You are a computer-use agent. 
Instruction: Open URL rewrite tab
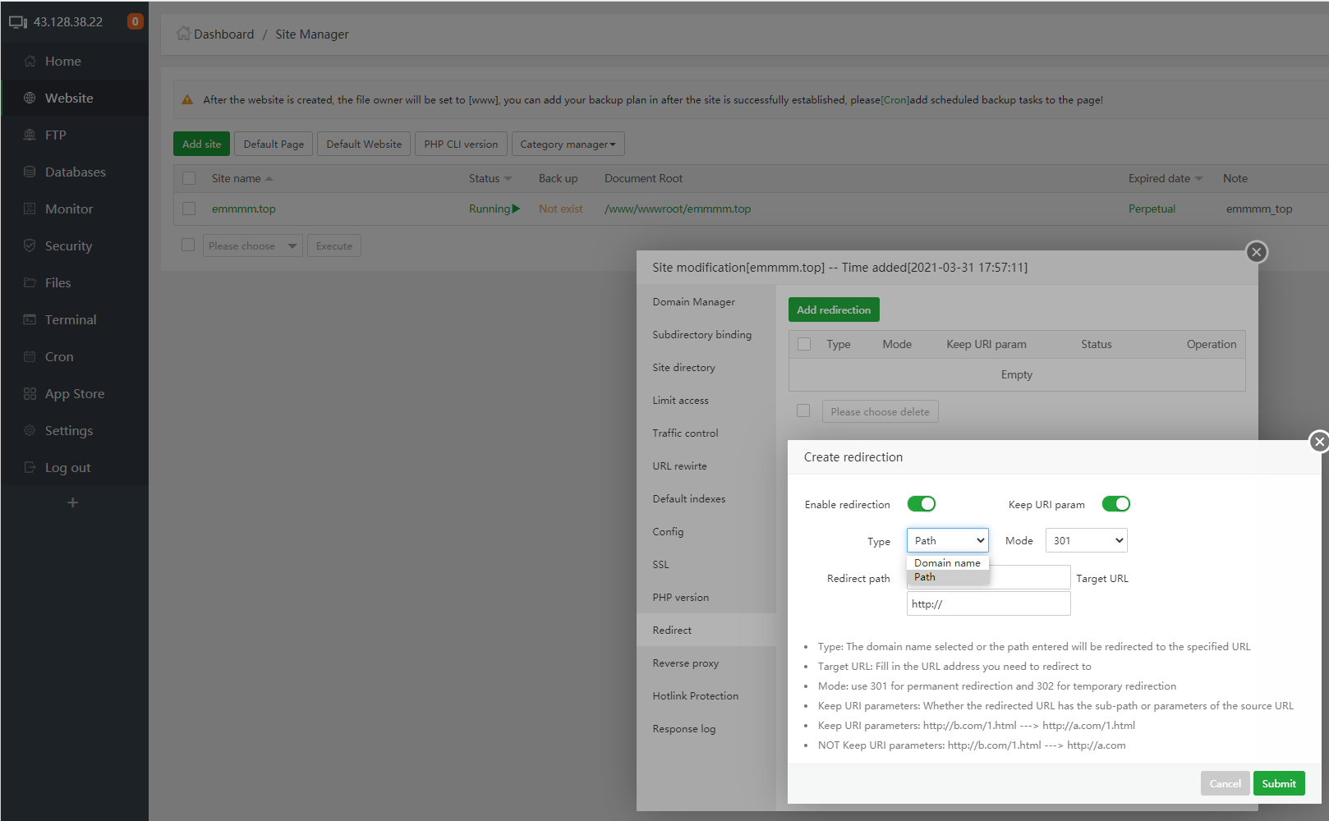[706, 466]
